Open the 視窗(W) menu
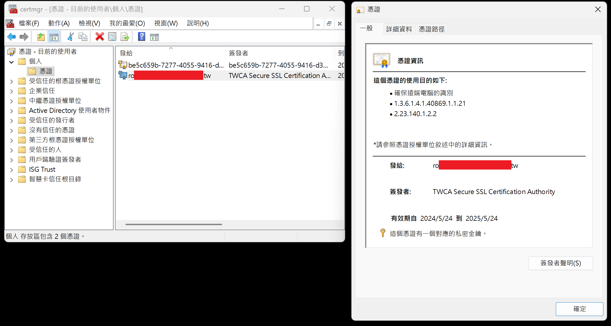Image resolution: width=611 pixels, height=326 pixels. coord(166,23)
